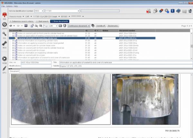193x138 pixels.
Task: Sort by the Document number column header
Action: [x=137, y=30]
